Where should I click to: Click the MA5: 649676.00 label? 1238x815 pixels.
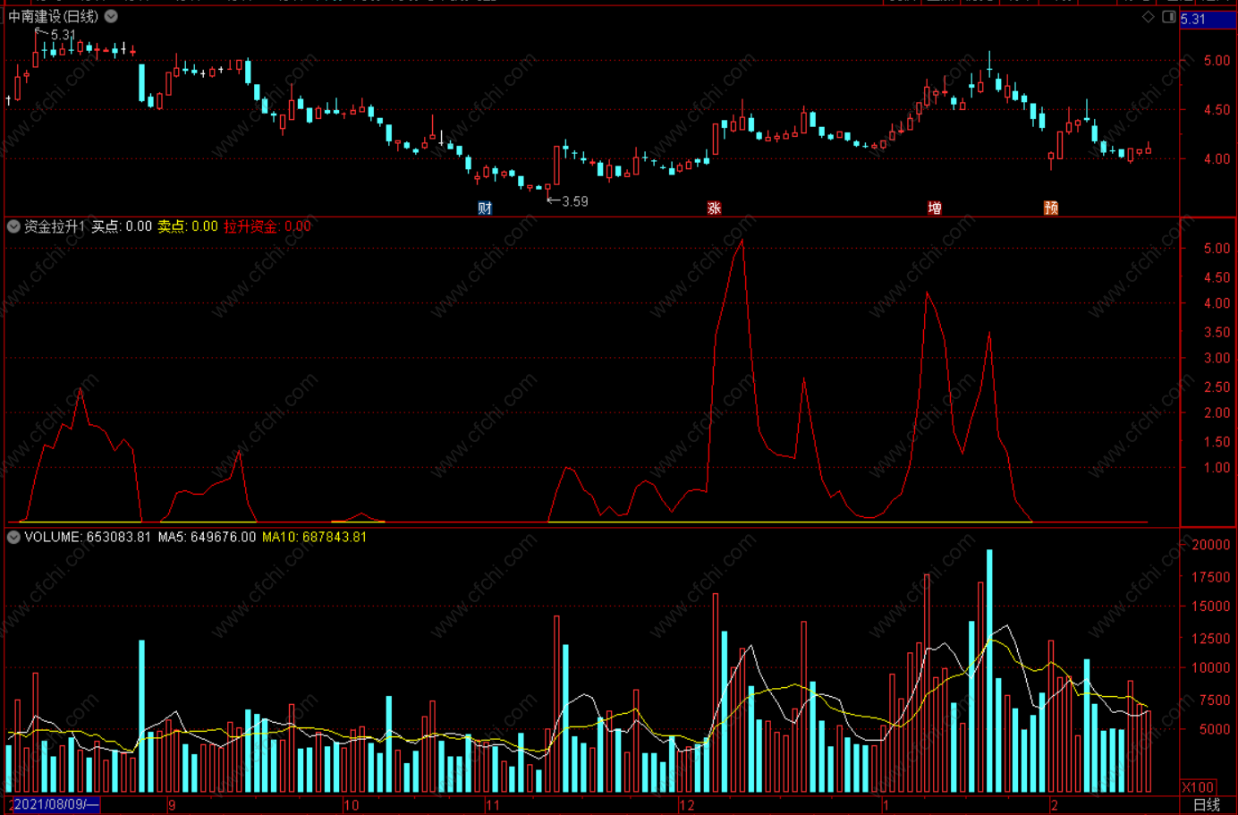tap(207, 537)
